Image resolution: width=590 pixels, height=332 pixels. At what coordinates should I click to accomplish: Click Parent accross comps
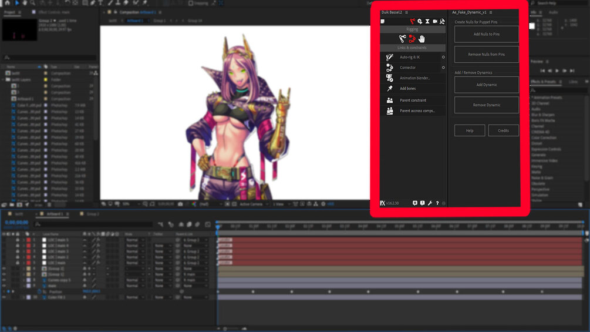413,110
